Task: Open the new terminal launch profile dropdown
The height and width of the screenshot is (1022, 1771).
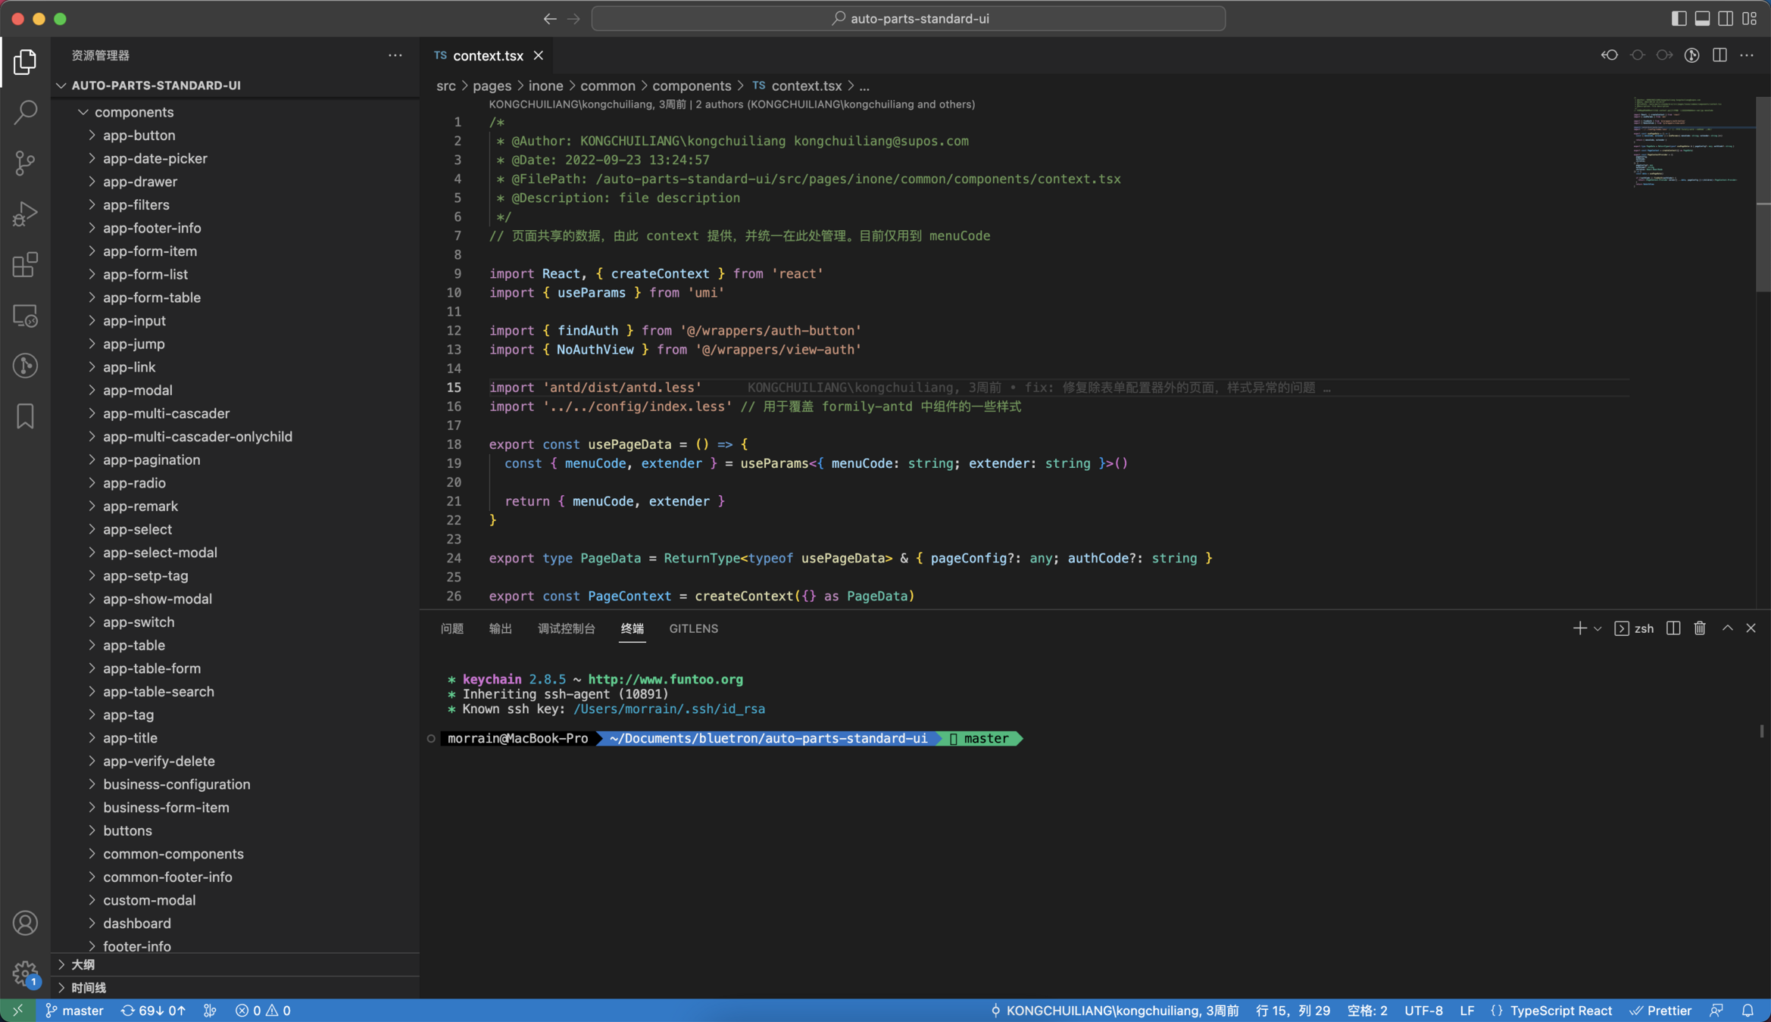Action: [1598, 628]
